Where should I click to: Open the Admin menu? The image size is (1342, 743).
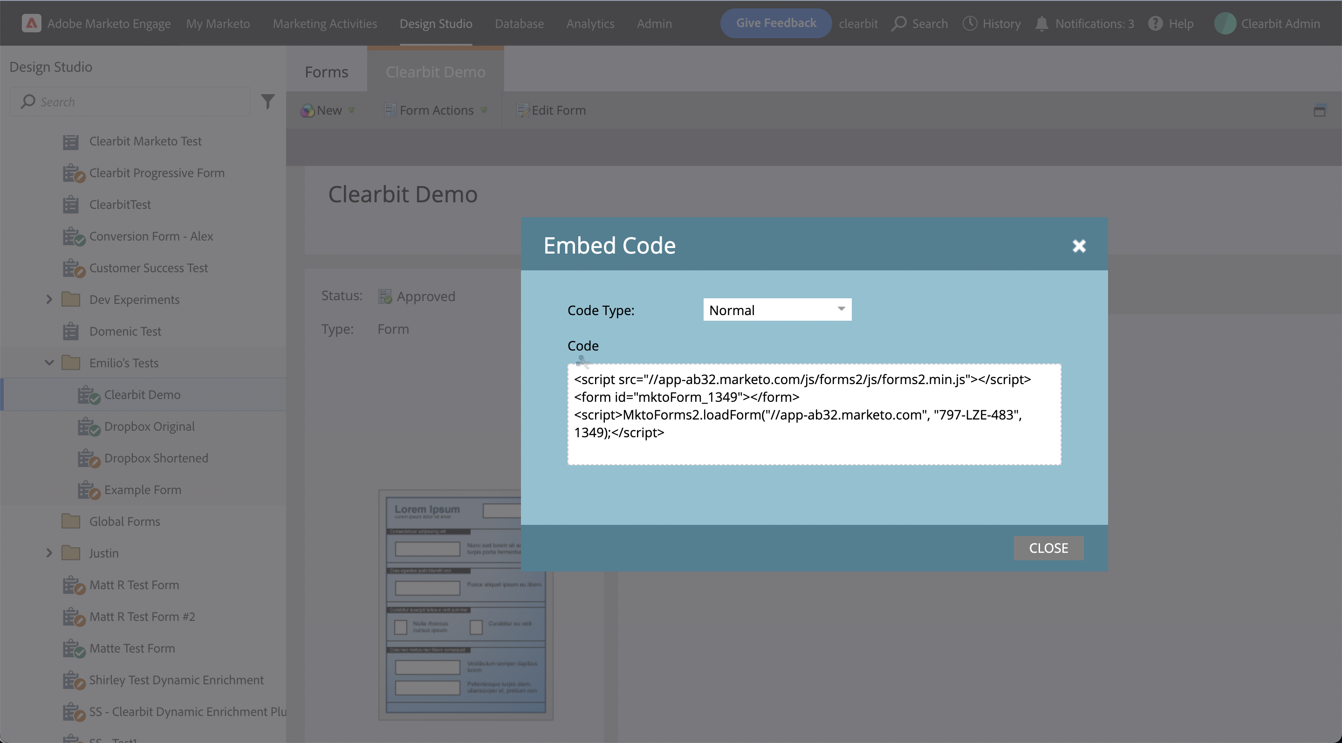click(x=654, y=23)
